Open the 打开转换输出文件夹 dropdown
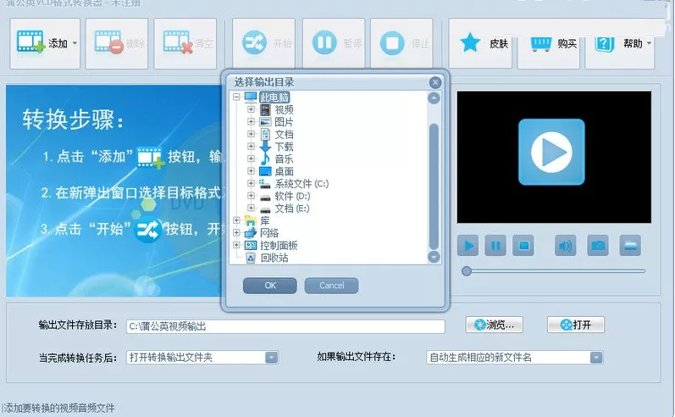The image size is (675, 417). pyautogui.click(x=202, y=358)
